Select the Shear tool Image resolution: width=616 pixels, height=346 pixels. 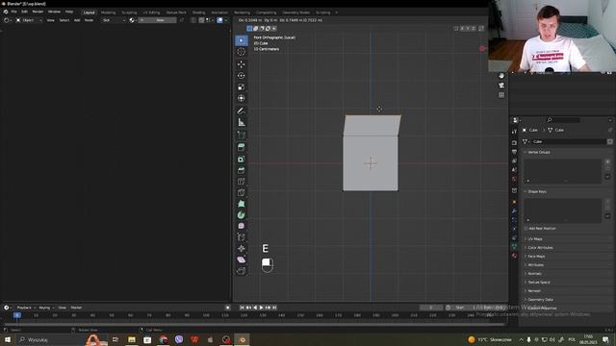[242, 259]
